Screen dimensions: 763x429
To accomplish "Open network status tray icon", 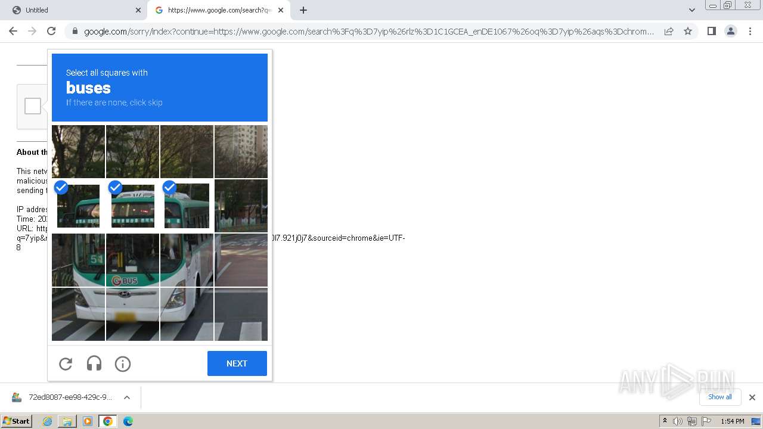I will [692, 421].
